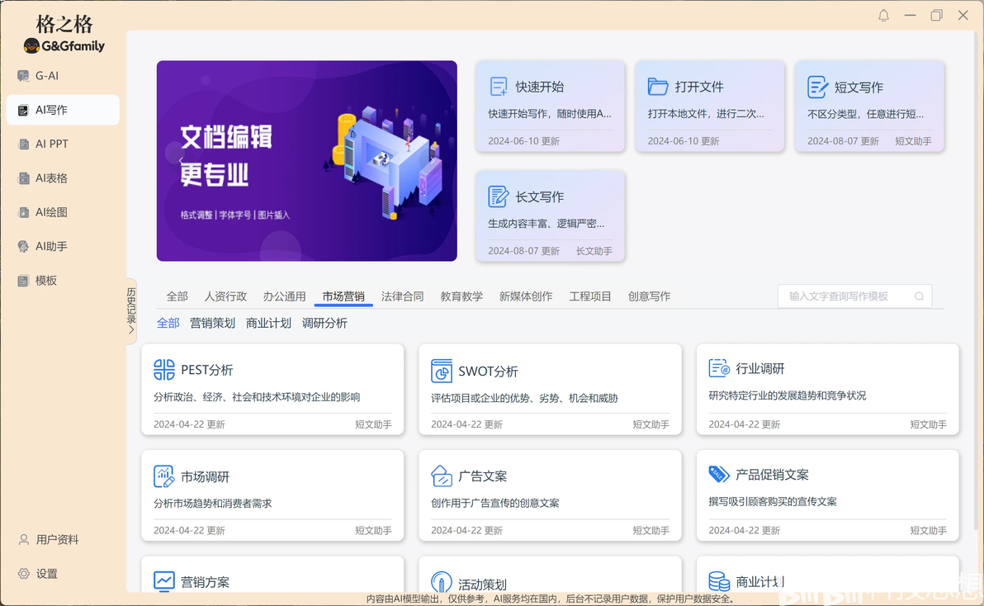984x606 pixels.
Task: Click 分析政治、经济、社会和技术环境对企业的影响 text
Action: click(x=257, y=397)
